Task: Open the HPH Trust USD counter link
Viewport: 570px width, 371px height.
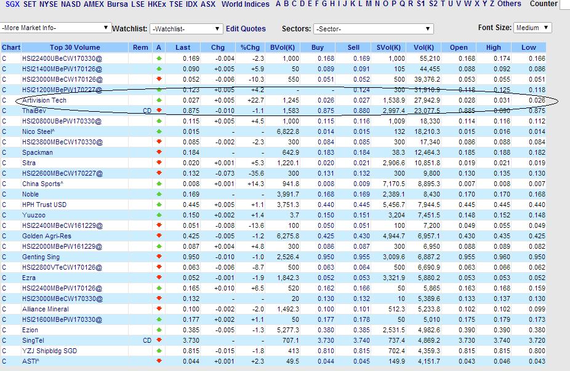Action: click(44, 205)
